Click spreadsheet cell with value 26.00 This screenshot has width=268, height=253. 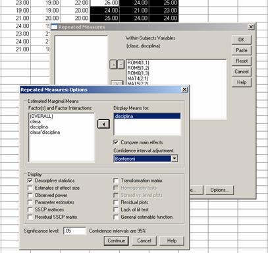105,3
